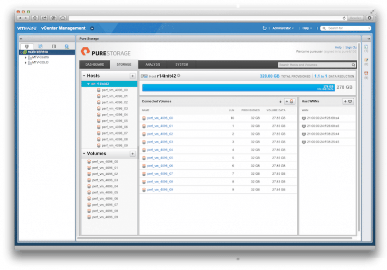The width and height of the screenshot is (387, 270).
Task: Select the Storage inventory tab icon
Action: click(54, 46)
